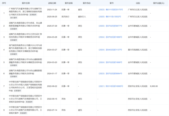This screenshot has width=169, height=116.
Task: Click 原告 in the 2025-07-29 row
Action: pos(80,26)
